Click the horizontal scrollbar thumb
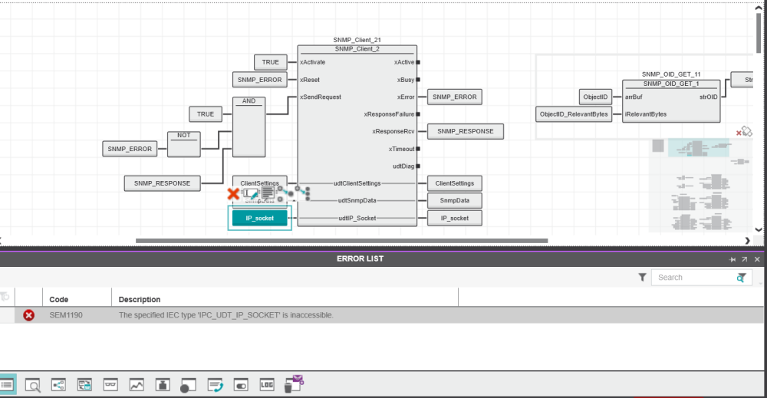 click(x=341, y=241)
